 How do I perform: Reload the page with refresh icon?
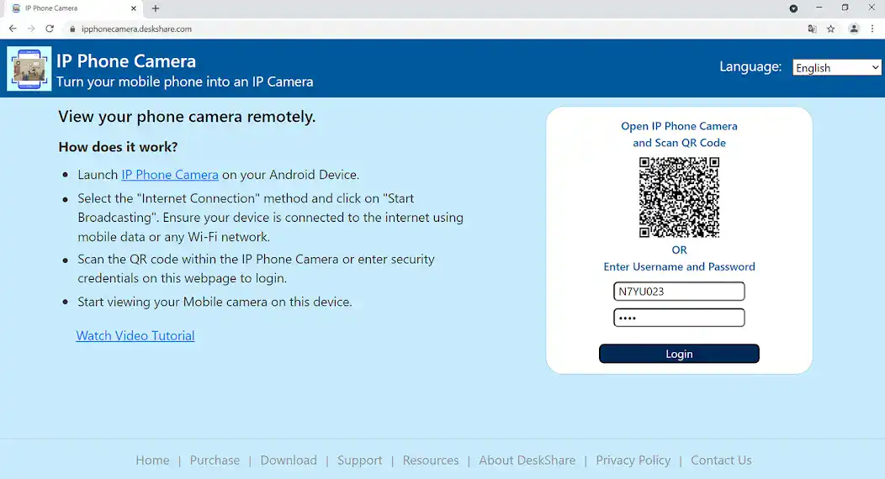[x=50, y=29]
